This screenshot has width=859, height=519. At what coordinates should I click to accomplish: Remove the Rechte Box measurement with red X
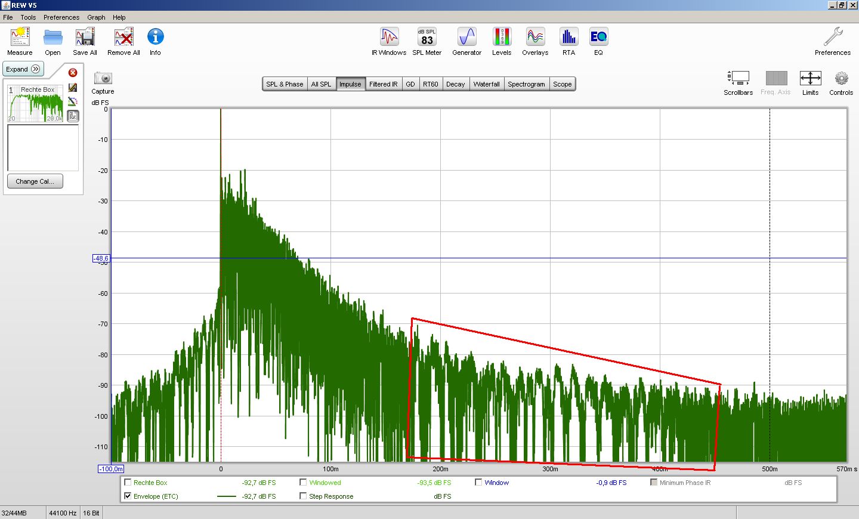coord(73,73)
